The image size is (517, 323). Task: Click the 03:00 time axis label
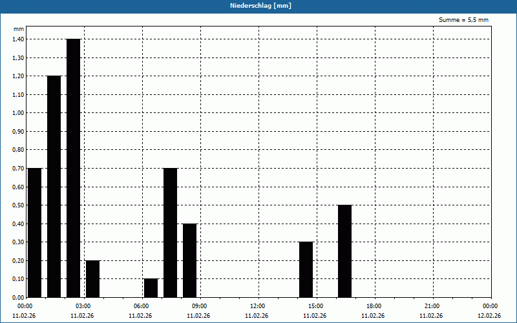(x=83, y=306)
